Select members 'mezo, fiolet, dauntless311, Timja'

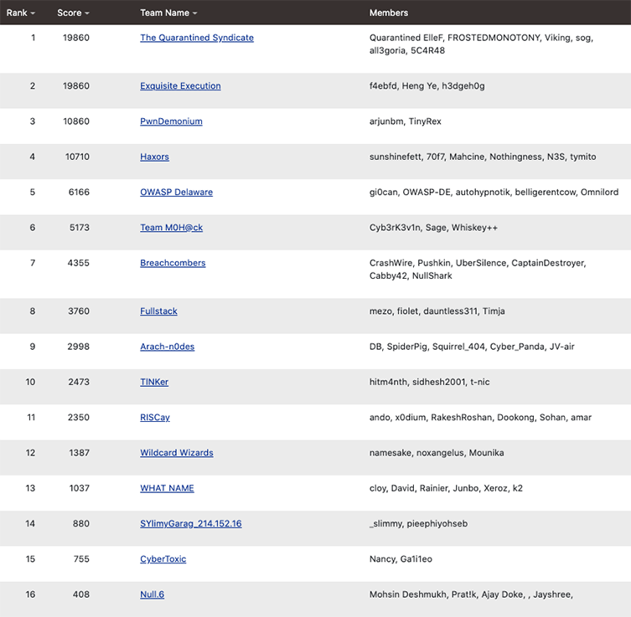click(x=437, y=311)
